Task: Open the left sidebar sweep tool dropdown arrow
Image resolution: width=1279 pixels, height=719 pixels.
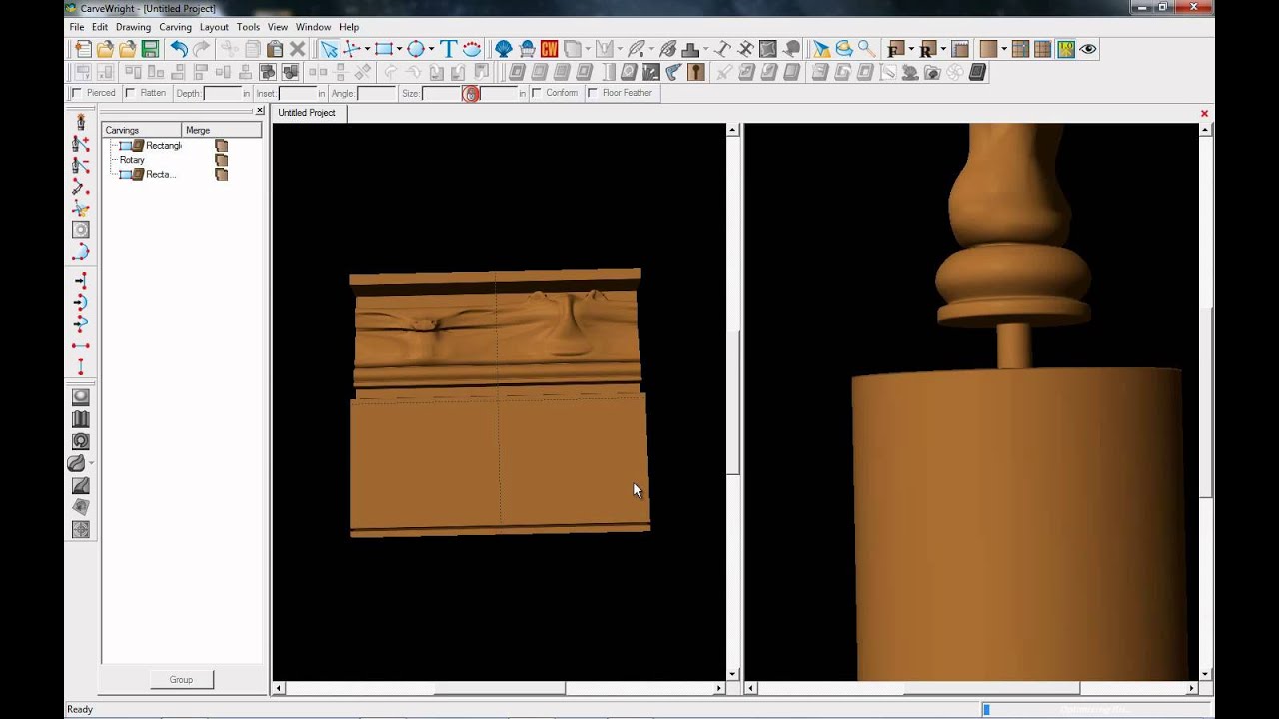Action: 93,463
